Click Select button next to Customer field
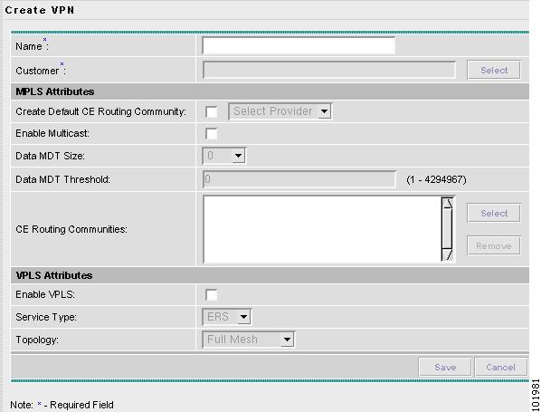This screenshot has width=541, height=412. tap(494, 70)
